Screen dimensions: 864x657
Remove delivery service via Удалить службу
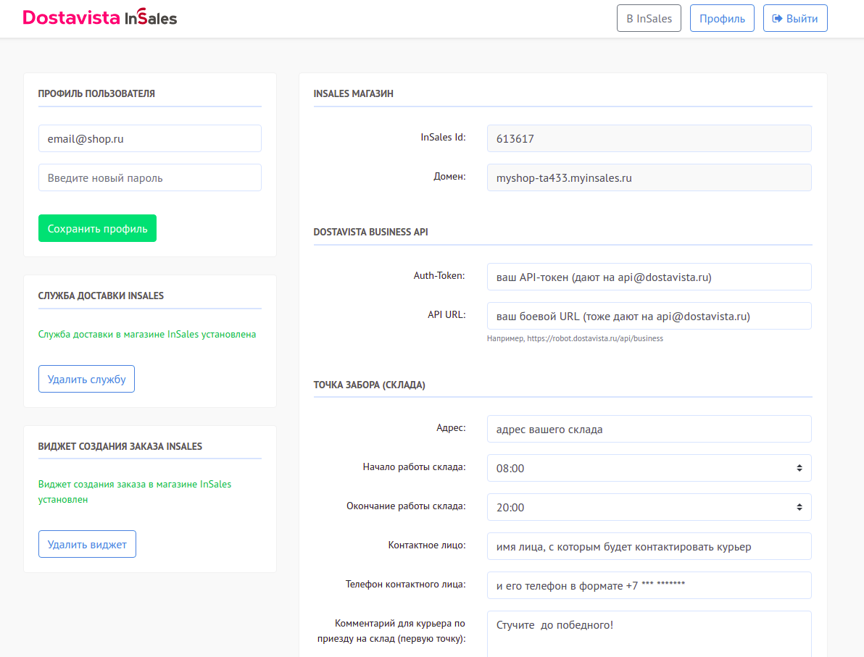point(86,379)
